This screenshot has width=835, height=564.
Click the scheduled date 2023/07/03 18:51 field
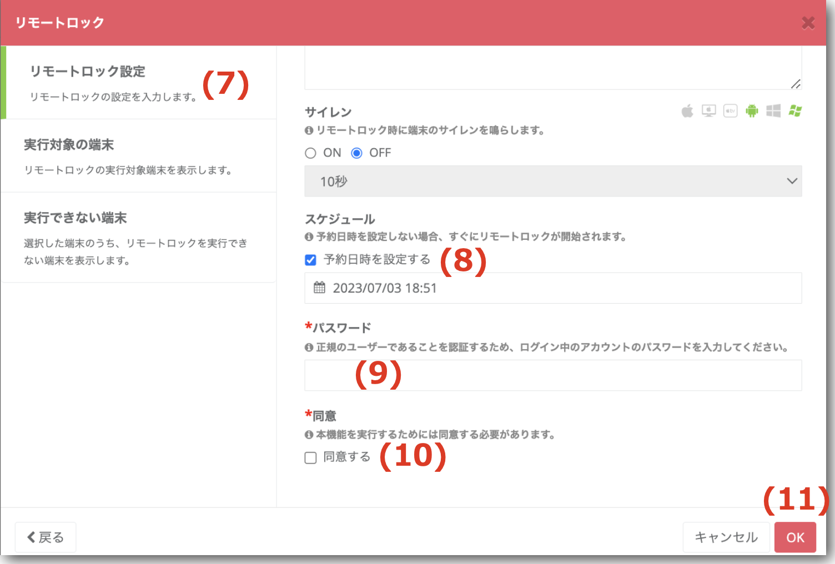(x=553, y=288)
